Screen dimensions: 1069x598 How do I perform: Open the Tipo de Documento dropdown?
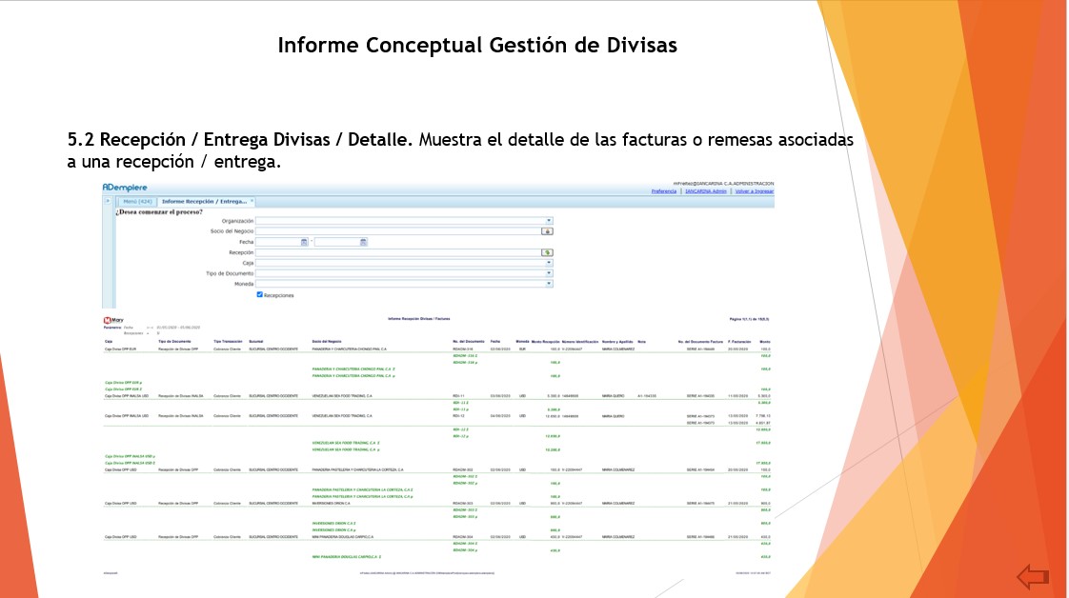[x=549, y=273]
